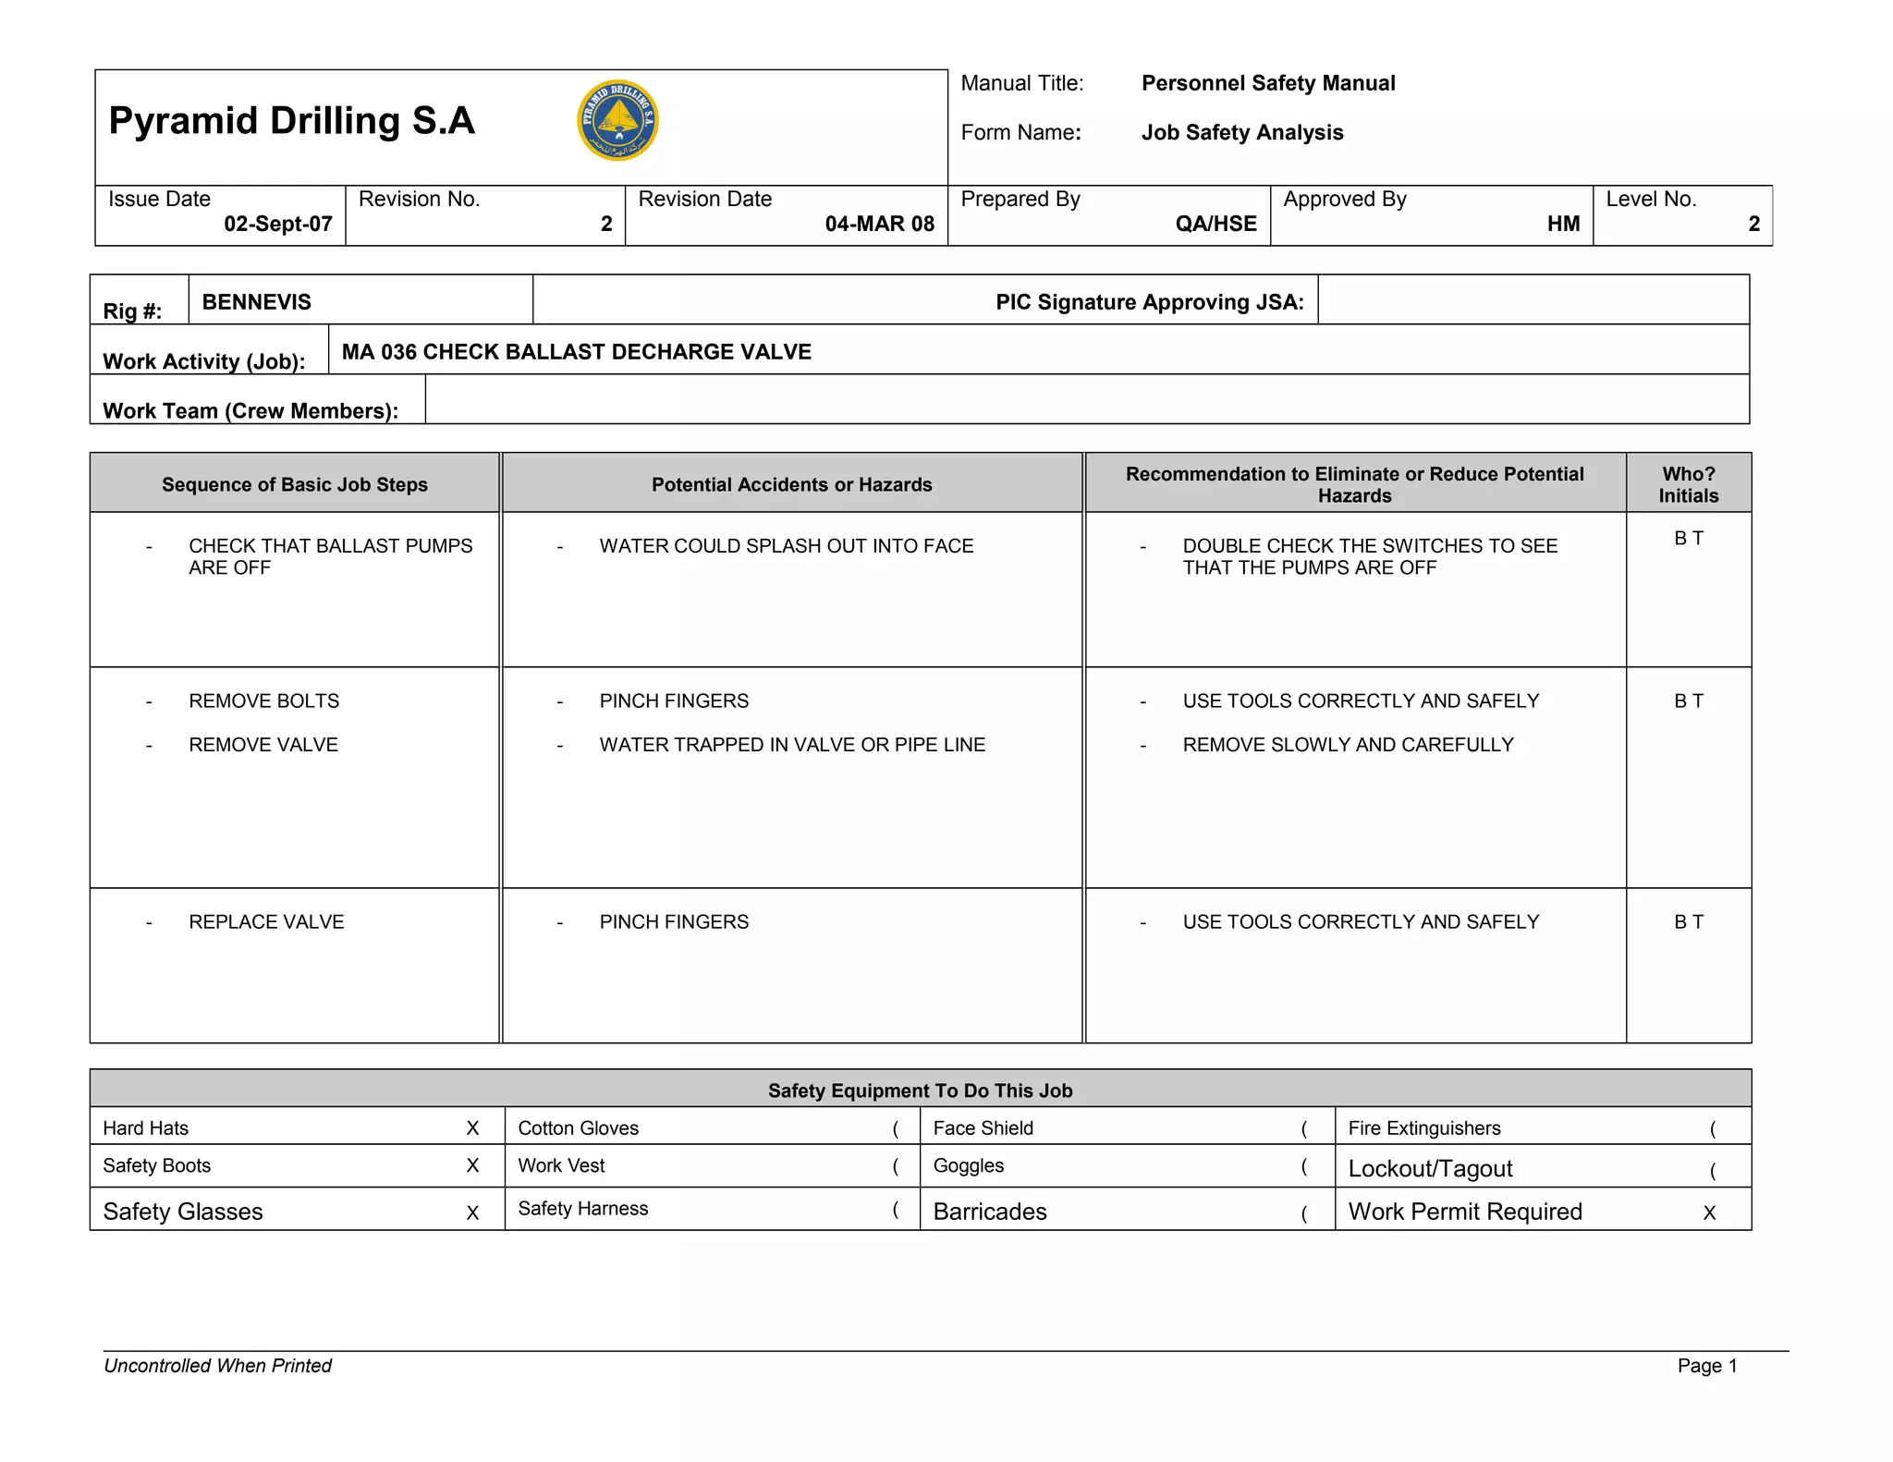1893x1462 pixels.
Task: Check the Lockout/Tagout bracket field
Action: 1713,1171
